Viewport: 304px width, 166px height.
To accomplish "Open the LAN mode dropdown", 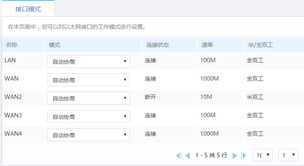I will [x=88, y=61].
